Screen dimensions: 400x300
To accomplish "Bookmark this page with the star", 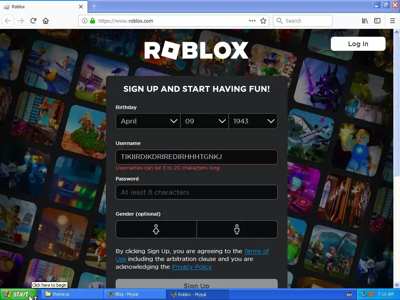I will tap(263, 21).
